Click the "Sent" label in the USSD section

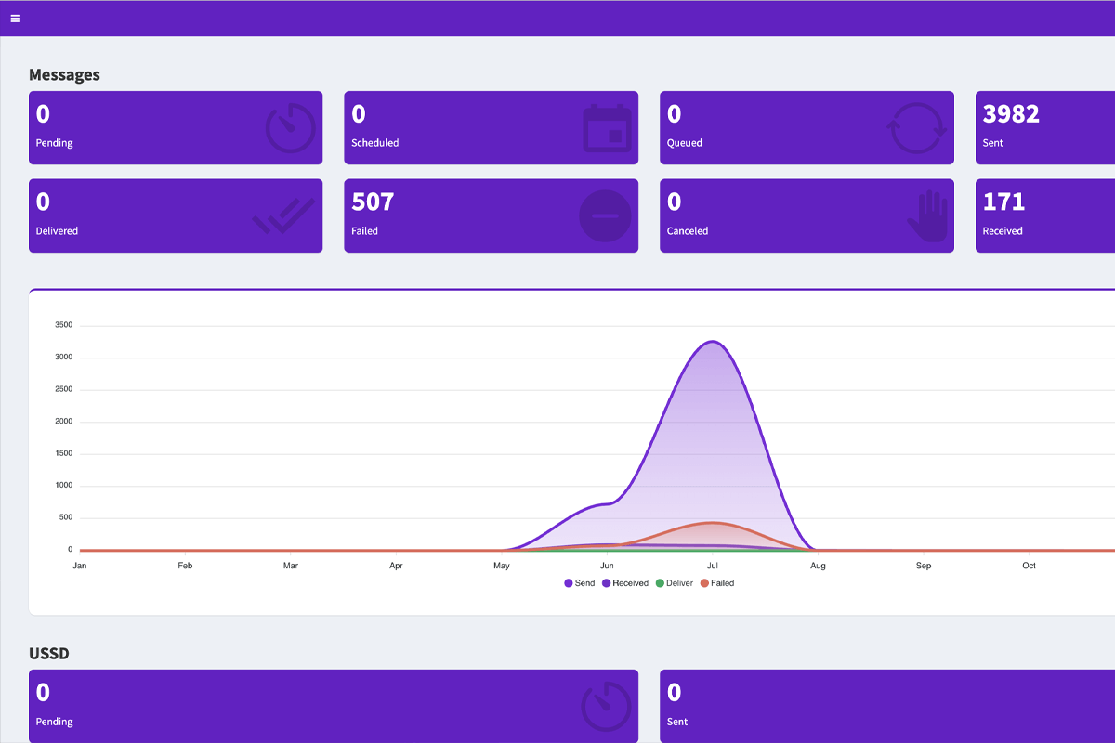(677, 722)
